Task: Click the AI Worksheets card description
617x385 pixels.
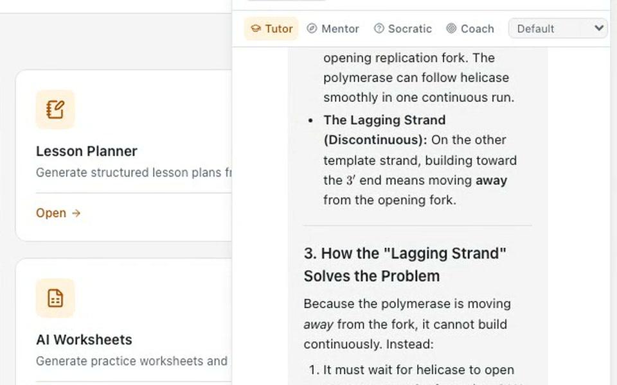Action: (x=131, y=361)
